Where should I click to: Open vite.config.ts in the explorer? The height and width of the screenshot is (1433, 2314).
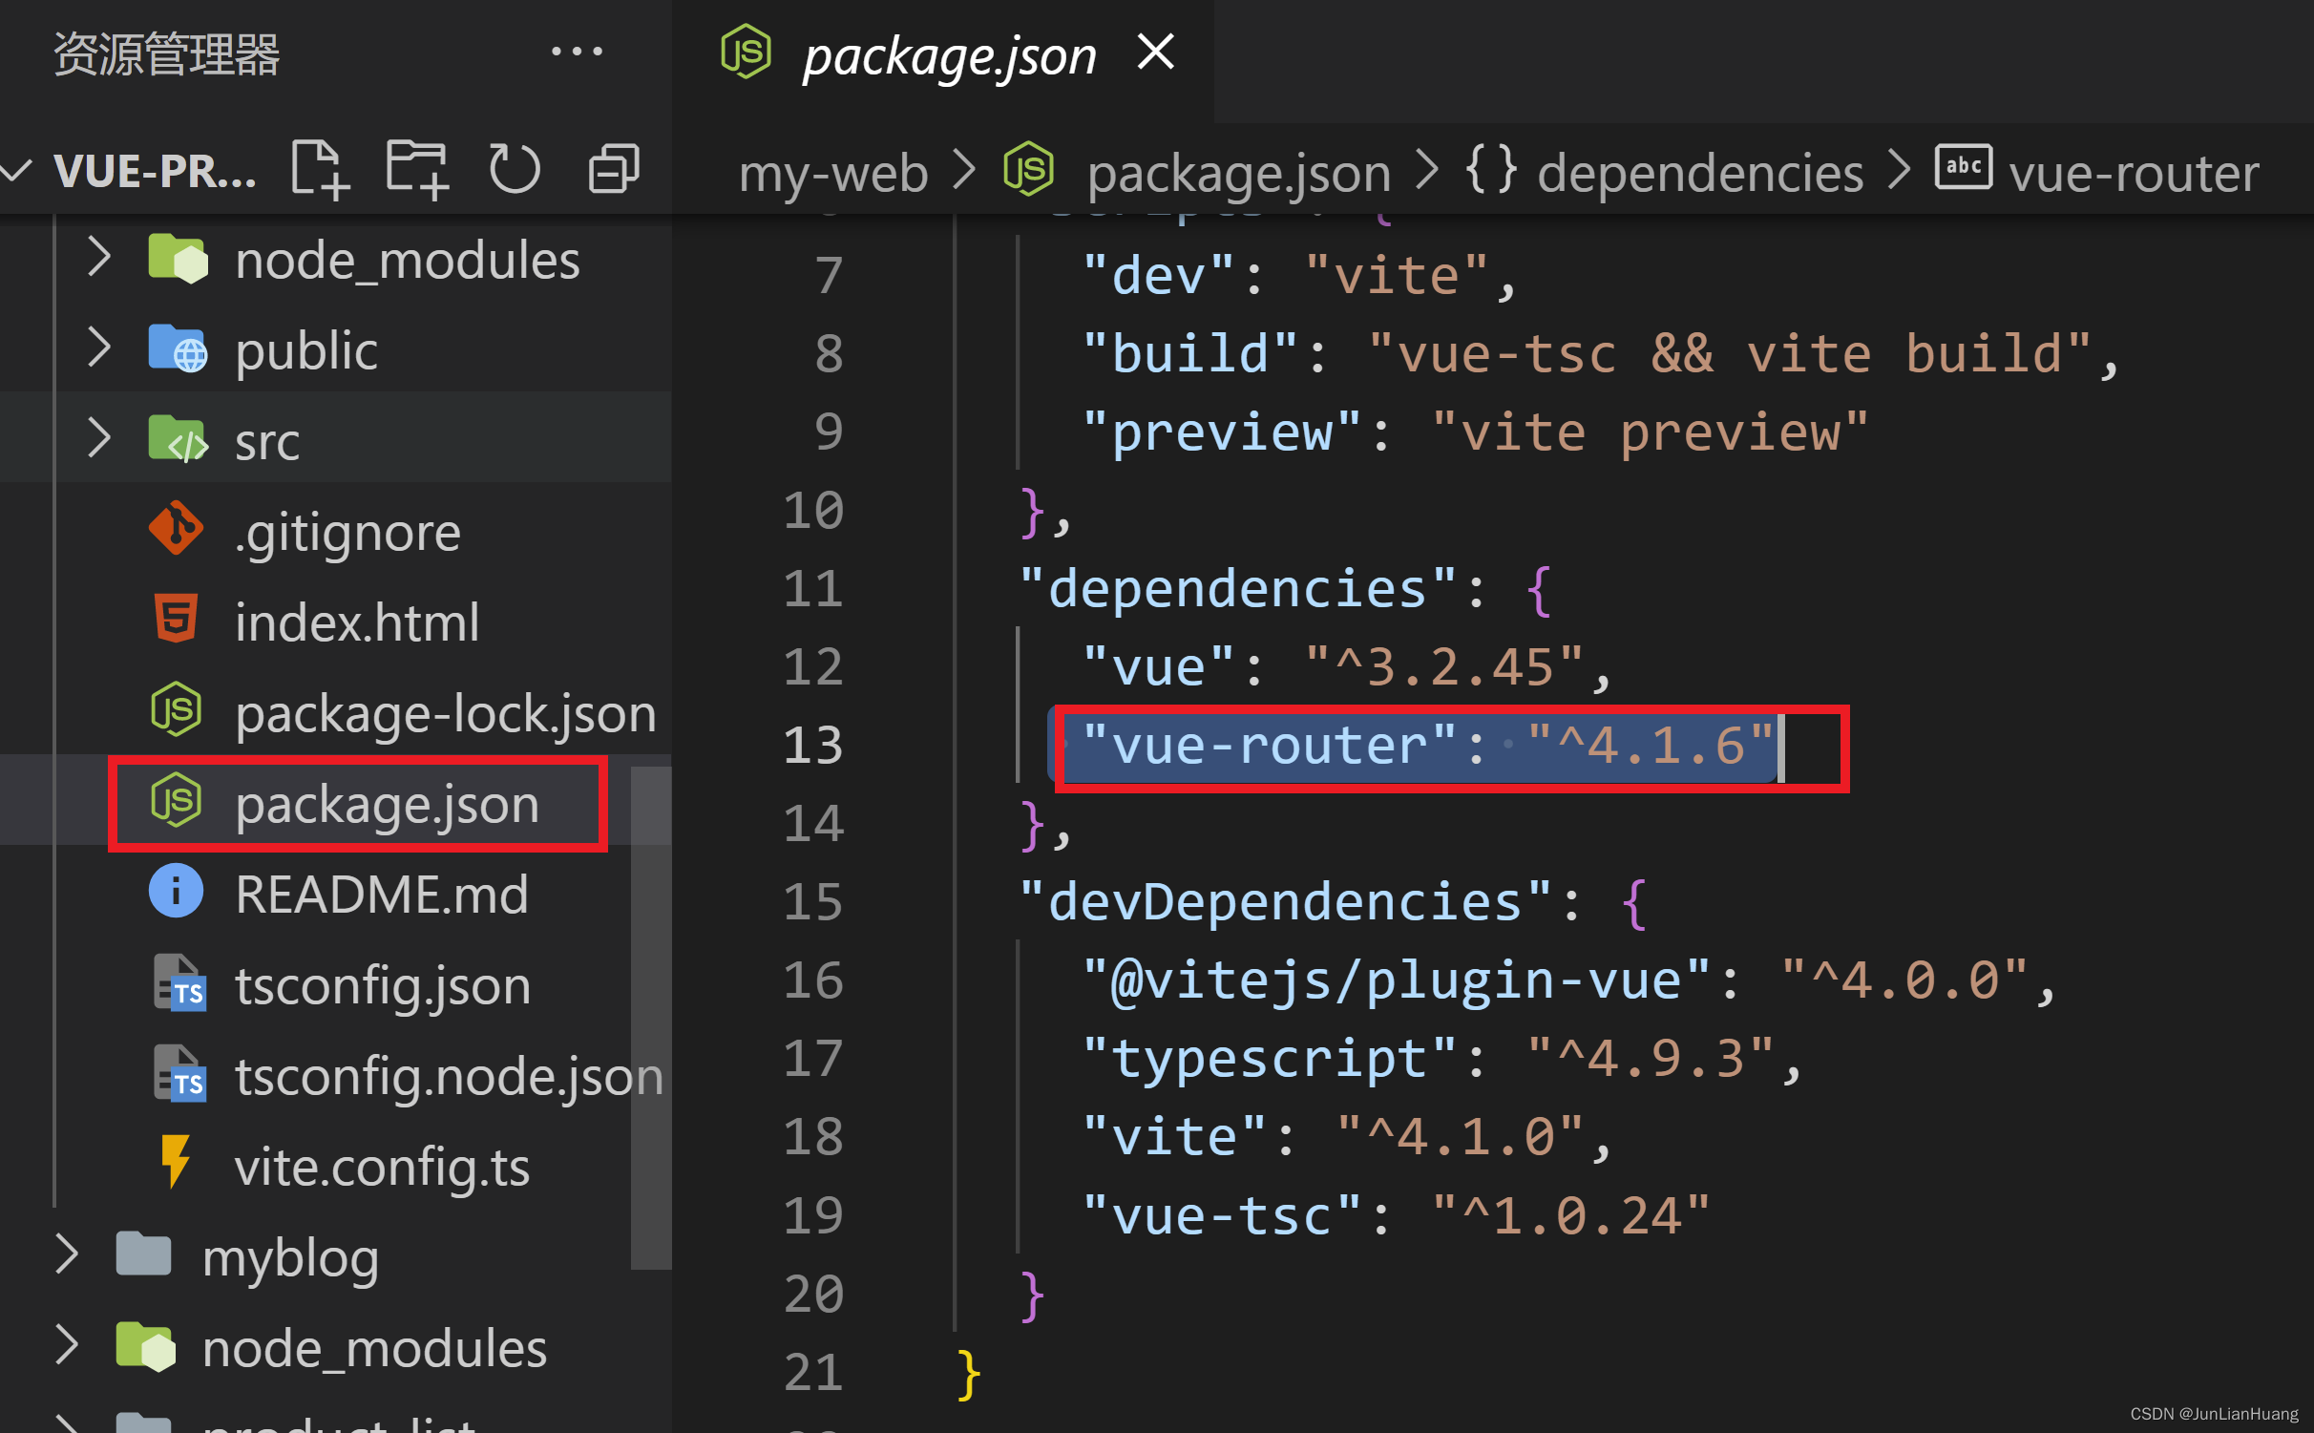[x=382, y=1166]
